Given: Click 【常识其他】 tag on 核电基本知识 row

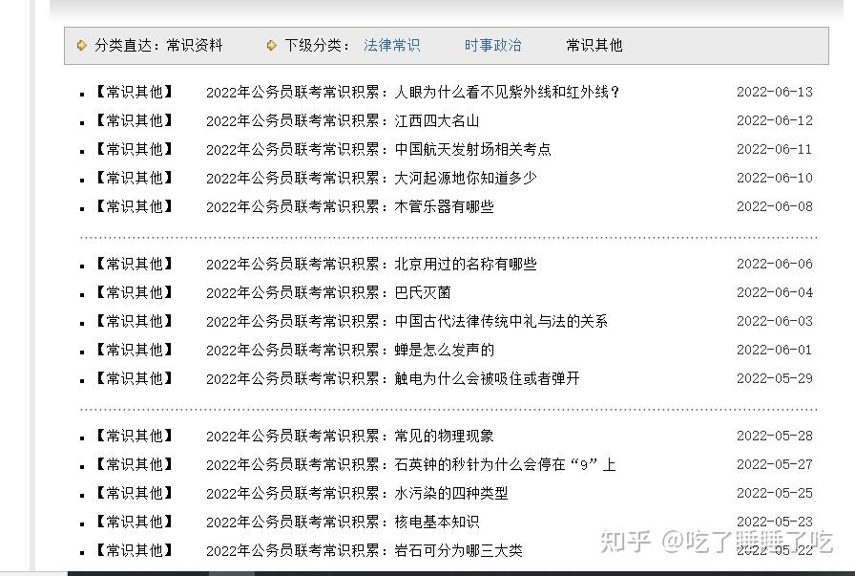Looking at the screenshot, I should tap(135, 522).
